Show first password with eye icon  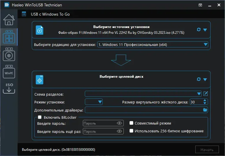[119, 123]
